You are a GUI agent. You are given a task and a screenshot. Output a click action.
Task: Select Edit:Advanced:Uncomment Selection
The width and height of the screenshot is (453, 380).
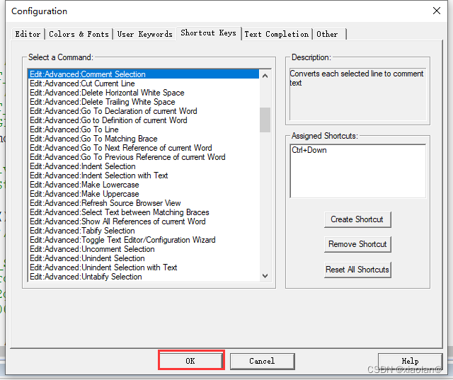click(x=144, y=249)
